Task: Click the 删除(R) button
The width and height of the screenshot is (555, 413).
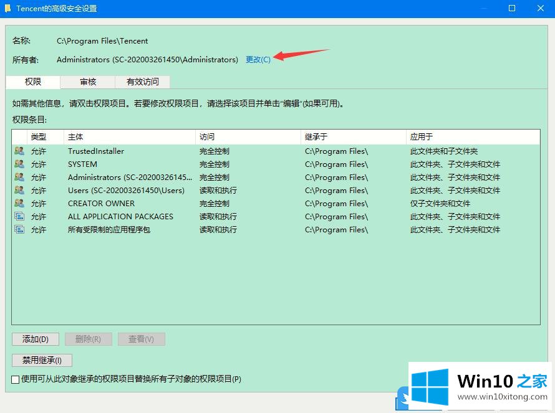Action: point(88,339)
